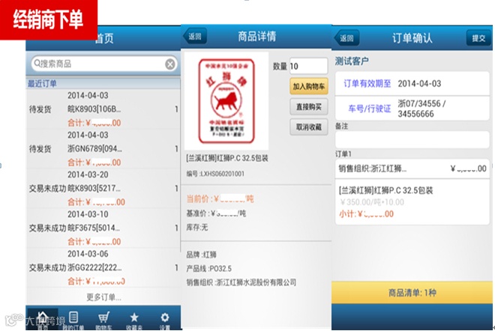Viewport: 495px width, 331px height.
Task: Click the 小计 subtotal in order item
Action: pos(366,214)
